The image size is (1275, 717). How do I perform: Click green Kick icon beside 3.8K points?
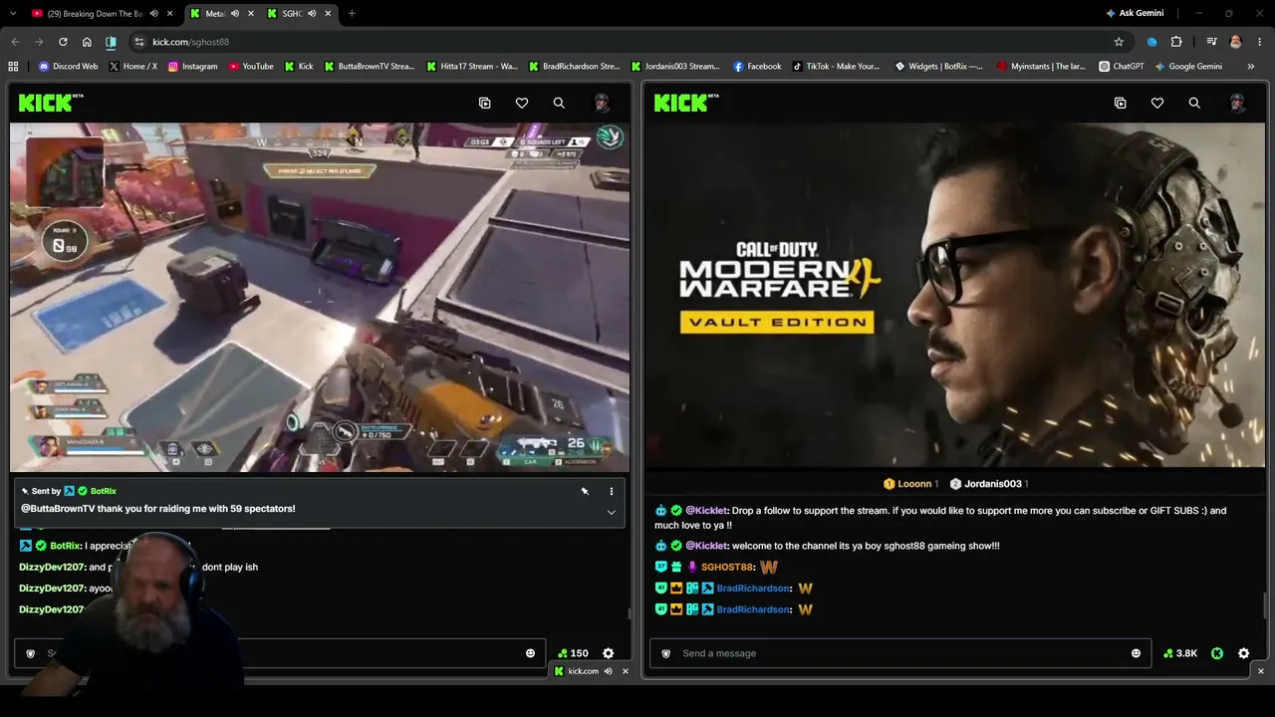pyautogui.click(x=1217, y=653)
